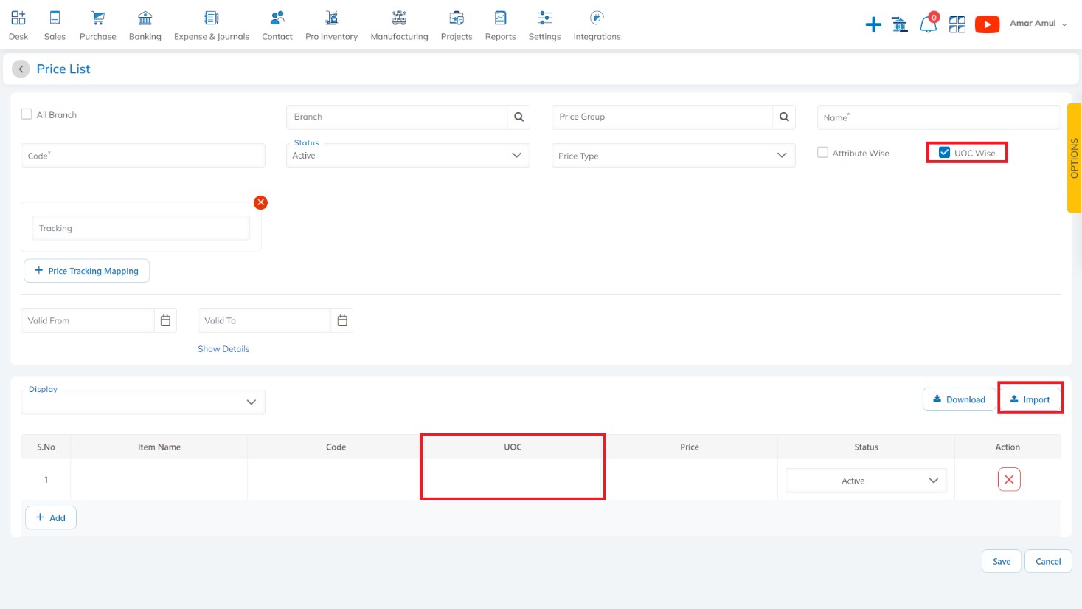1082x609 pixels.
Task: Click into the Name field
Action: tap(939, 117)
